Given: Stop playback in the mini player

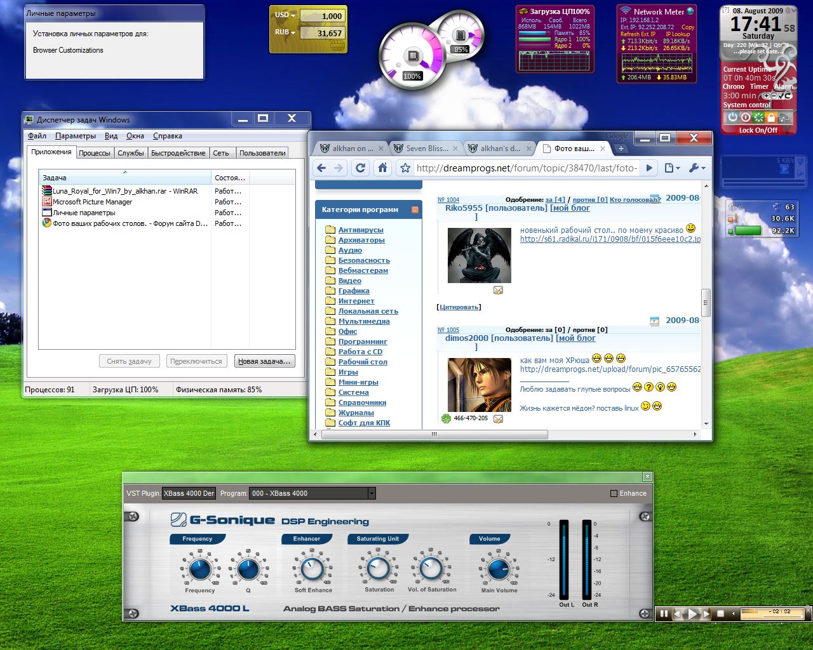Looking at the screenshot, I should click(x=720, y=614).
